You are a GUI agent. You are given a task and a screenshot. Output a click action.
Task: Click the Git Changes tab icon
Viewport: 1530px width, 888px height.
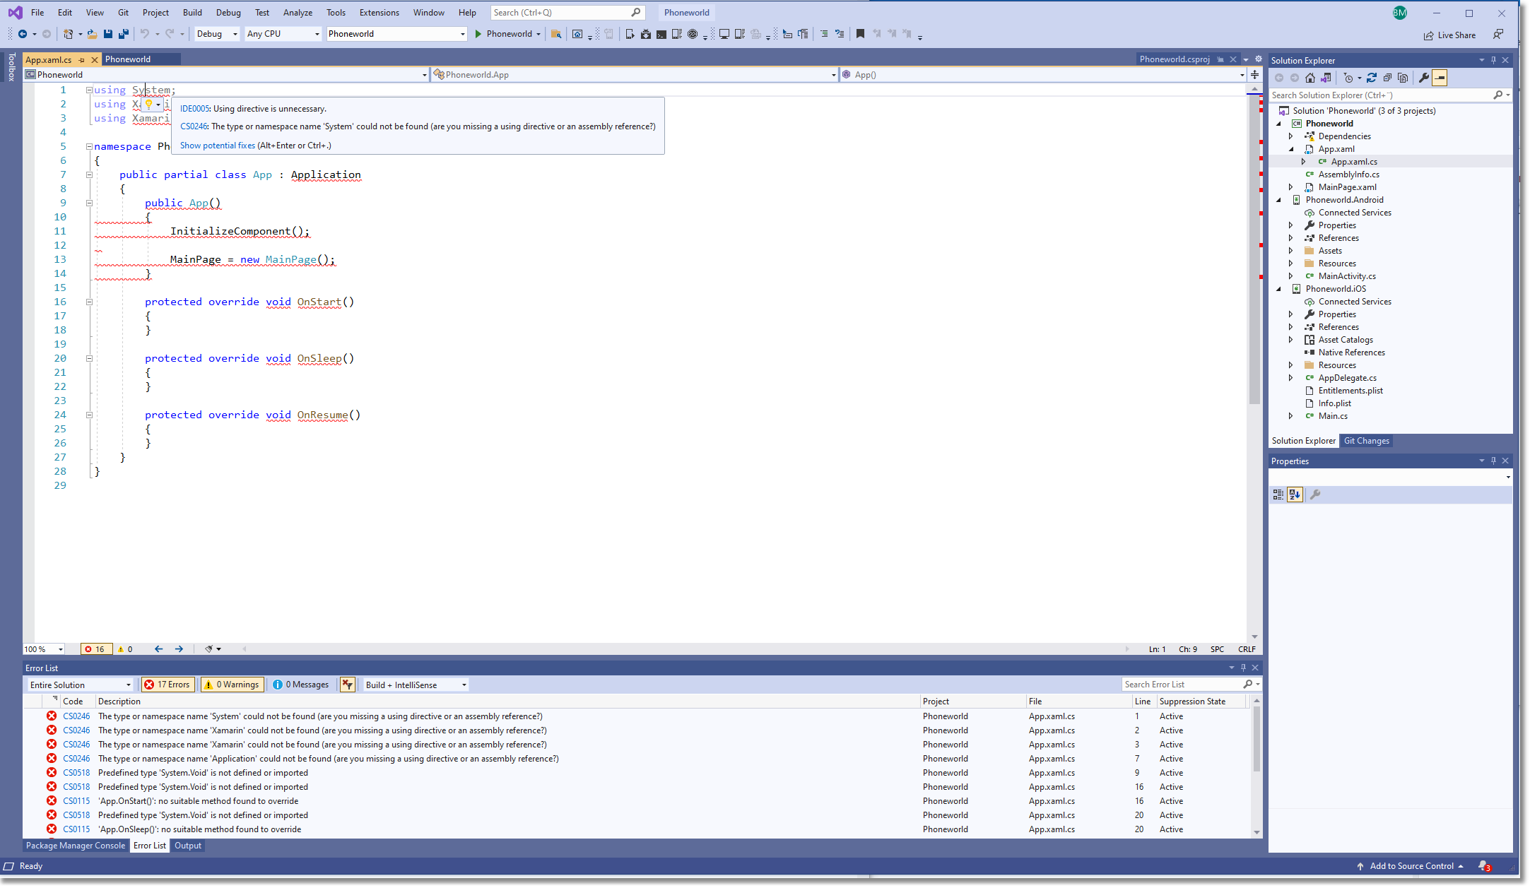pyautogui.click(x=1364, y=440)
